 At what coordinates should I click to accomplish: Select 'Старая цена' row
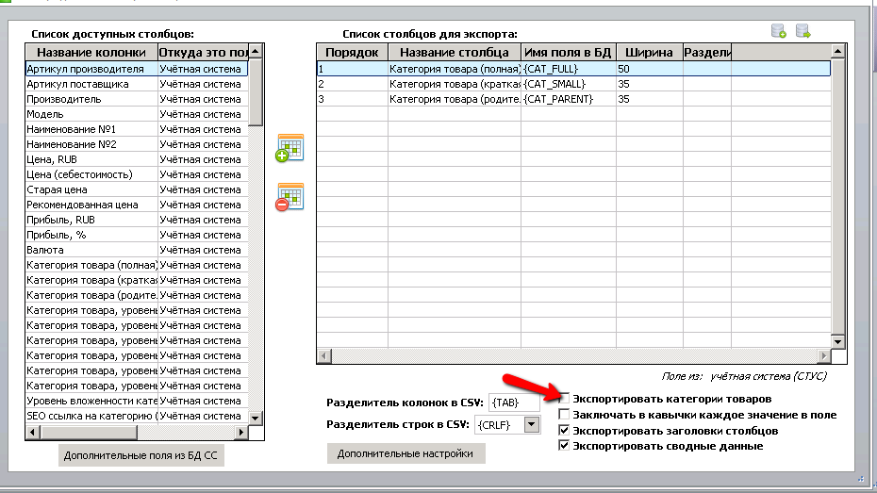coord(137,189)
